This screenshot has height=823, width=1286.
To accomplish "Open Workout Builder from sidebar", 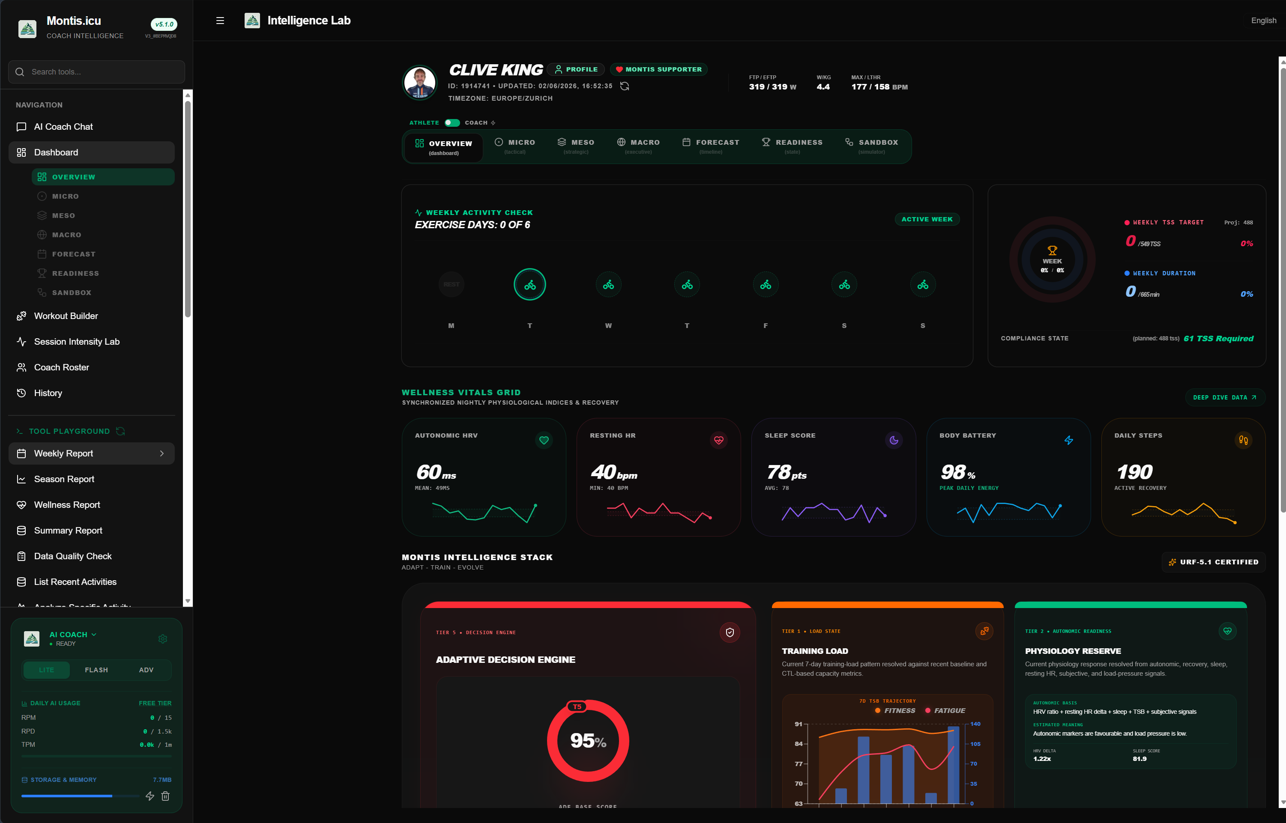I will (x=91, y=316).
